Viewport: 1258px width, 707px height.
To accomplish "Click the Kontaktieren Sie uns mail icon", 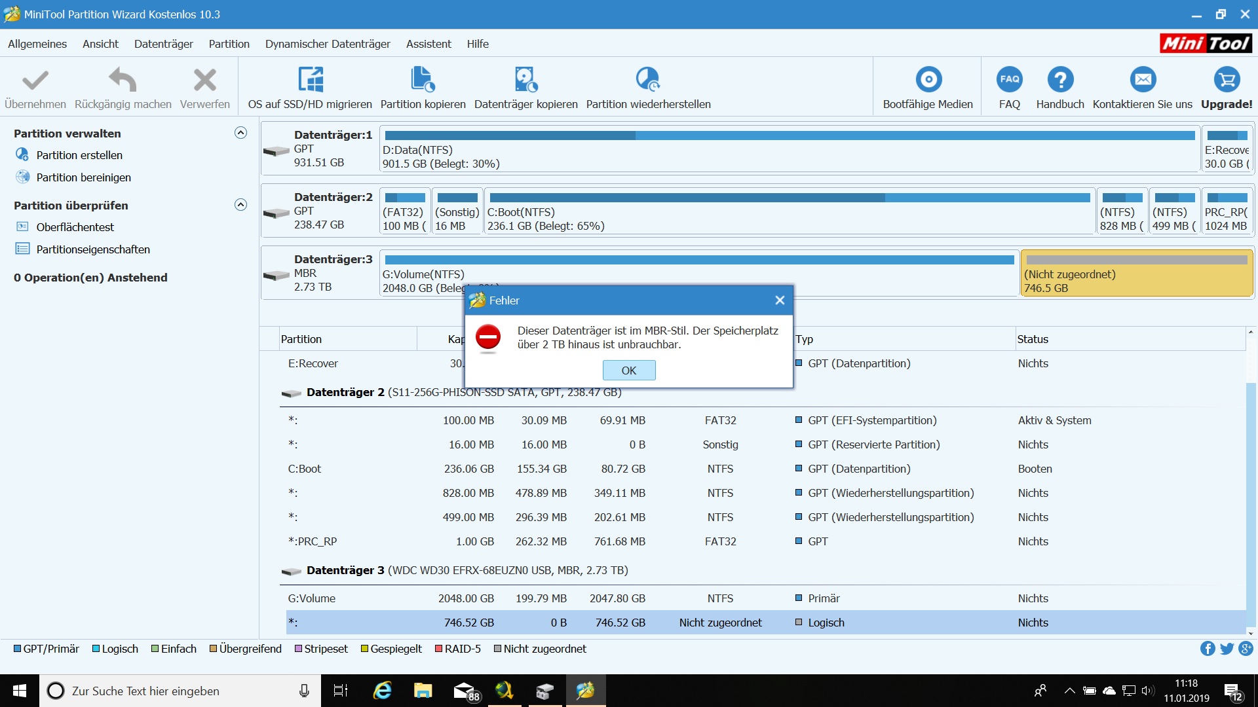I will click(1142, 80).
